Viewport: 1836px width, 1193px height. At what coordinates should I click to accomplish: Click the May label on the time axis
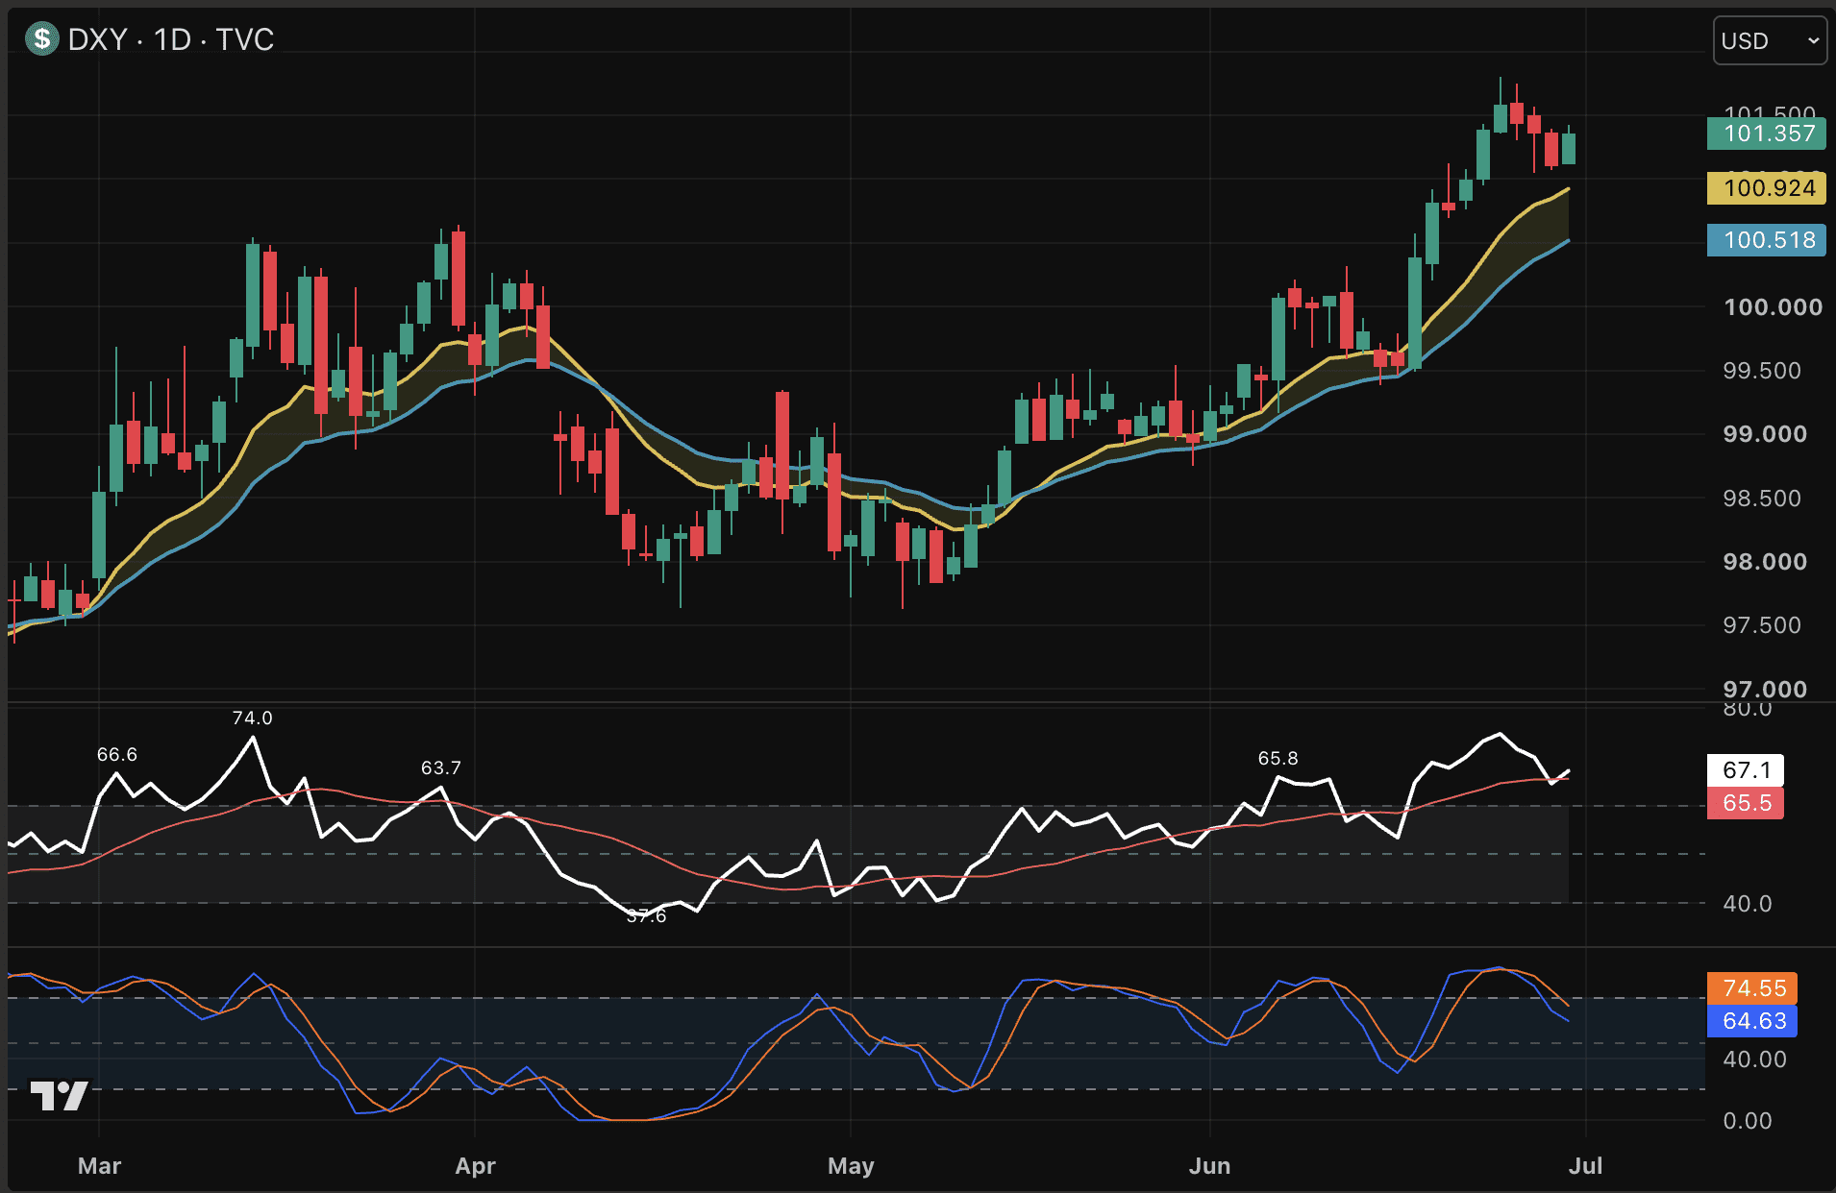[851, 1166]
